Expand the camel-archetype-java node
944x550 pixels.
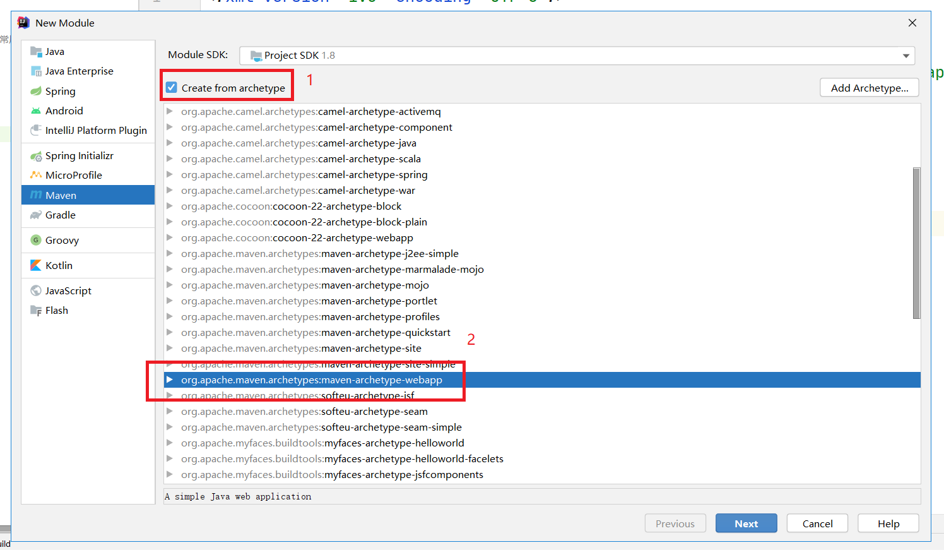click(x=170, y=143)
